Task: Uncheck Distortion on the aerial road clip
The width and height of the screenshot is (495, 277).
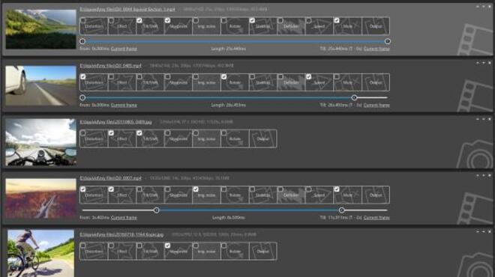Action: (82, 189)
